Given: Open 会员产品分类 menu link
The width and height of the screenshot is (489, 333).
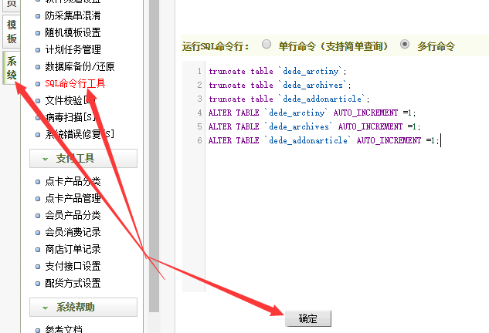Looking at the screenshot, I should (73, 215).
